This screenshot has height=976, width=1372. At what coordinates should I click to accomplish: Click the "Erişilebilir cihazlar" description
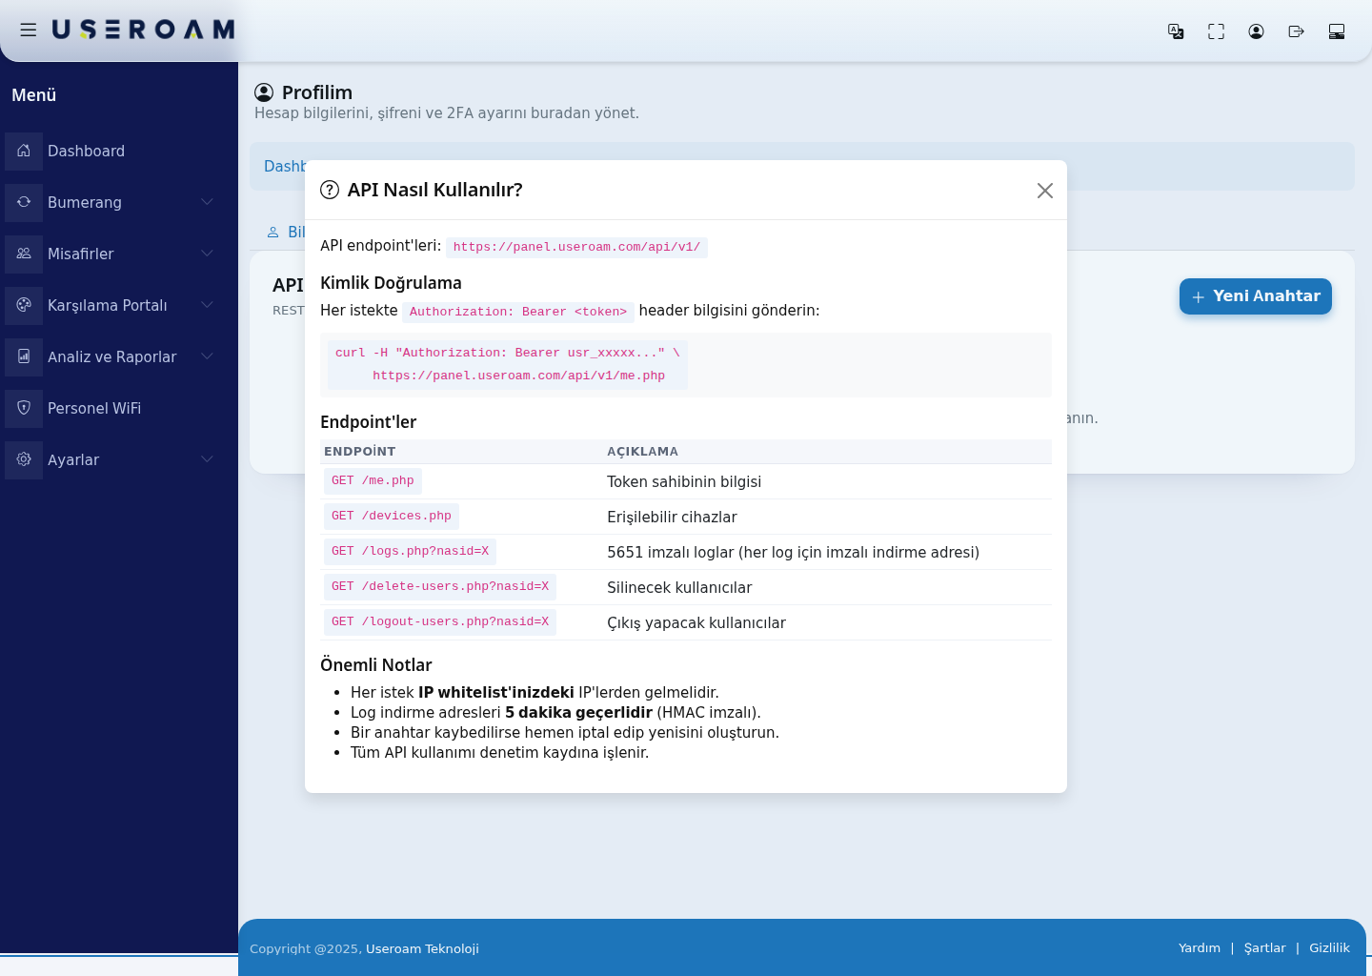(x=672, y=518)
